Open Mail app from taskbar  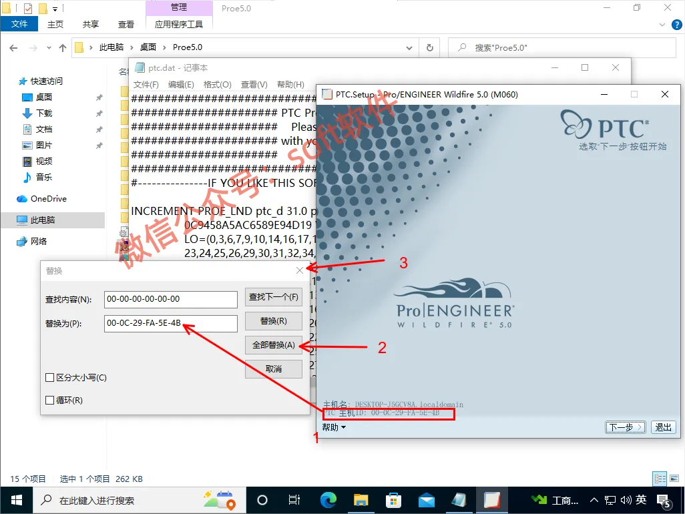point(427,500)
